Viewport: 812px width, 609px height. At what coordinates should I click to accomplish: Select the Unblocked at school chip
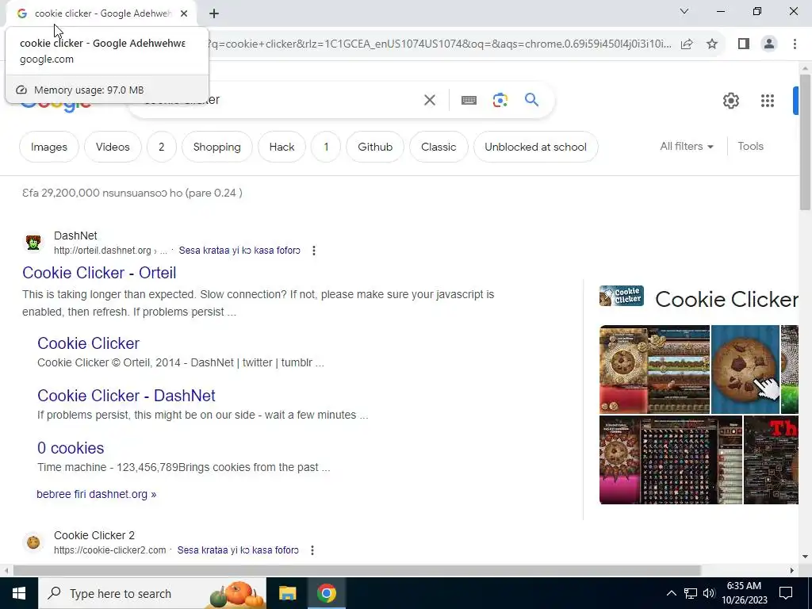point(535,147)
